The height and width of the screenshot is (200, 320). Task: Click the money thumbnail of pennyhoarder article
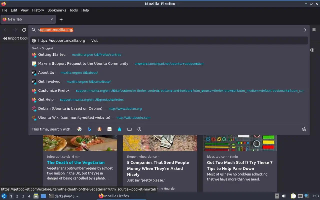click(160, 143)
